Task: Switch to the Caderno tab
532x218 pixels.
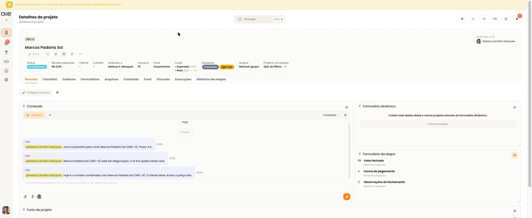Action: 69,79
